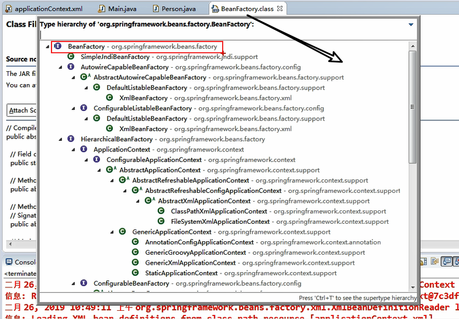Click the AnnotationConfigApplicationContext class icon
This screenshot has height=319, width=459.
135,242
